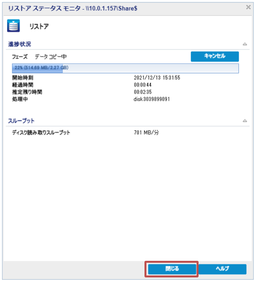Click the 処理中 label
This screenshot has width=255, height=281.
click(20, 99)
